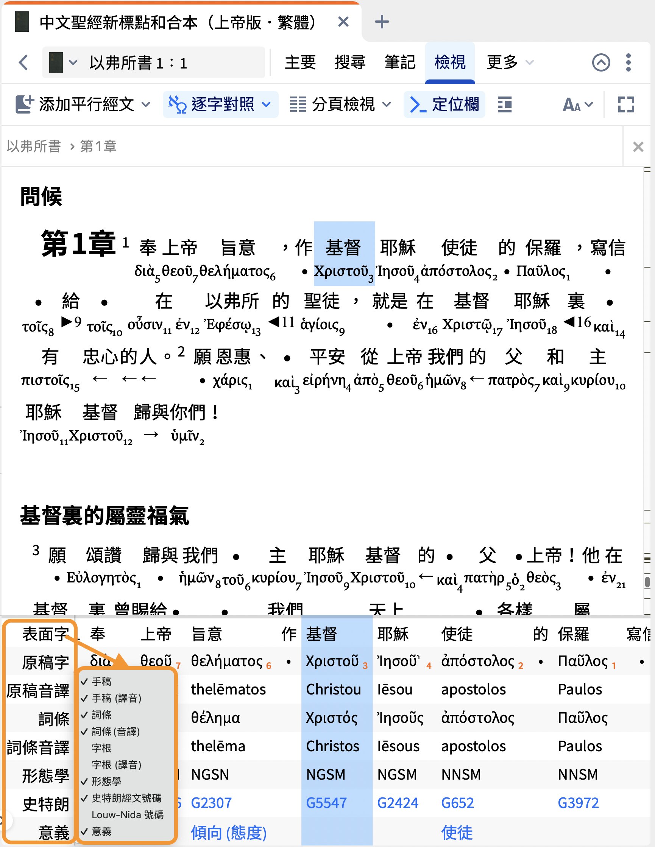655x847 pixels.
Task: Click morphology code NGSM under Χριστοῦ
Action: click(x=326, y=774)
